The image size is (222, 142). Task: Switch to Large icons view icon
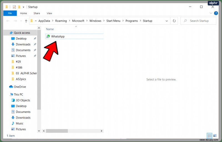point(215,136)
